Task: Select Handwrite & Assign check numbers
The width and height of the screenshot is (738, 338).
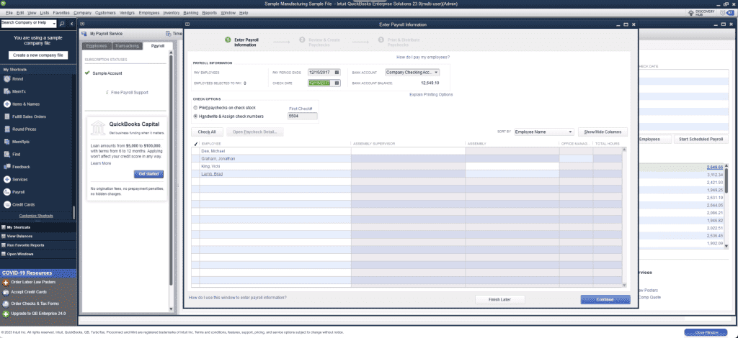Action: pyautogui.click(x=195, y=116)
